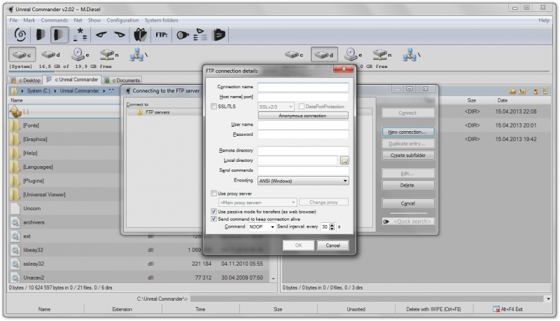Click the flashlight search toolbar icon
This screenshot has width=560, height=321.
click(x=183, y=35)
